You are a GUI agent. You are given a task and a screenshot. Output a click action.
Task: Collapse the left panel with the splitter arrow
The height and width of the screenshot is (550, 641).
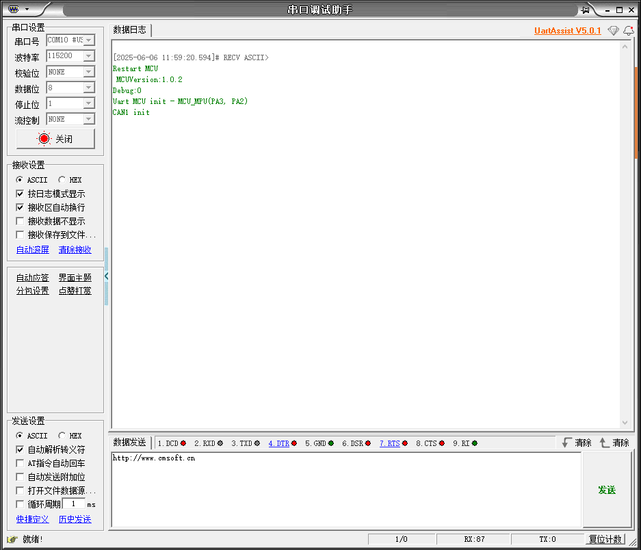point(106,276)
